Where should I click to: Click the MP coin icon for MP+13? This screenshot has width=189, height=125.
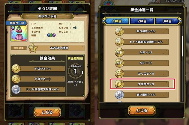119,52
